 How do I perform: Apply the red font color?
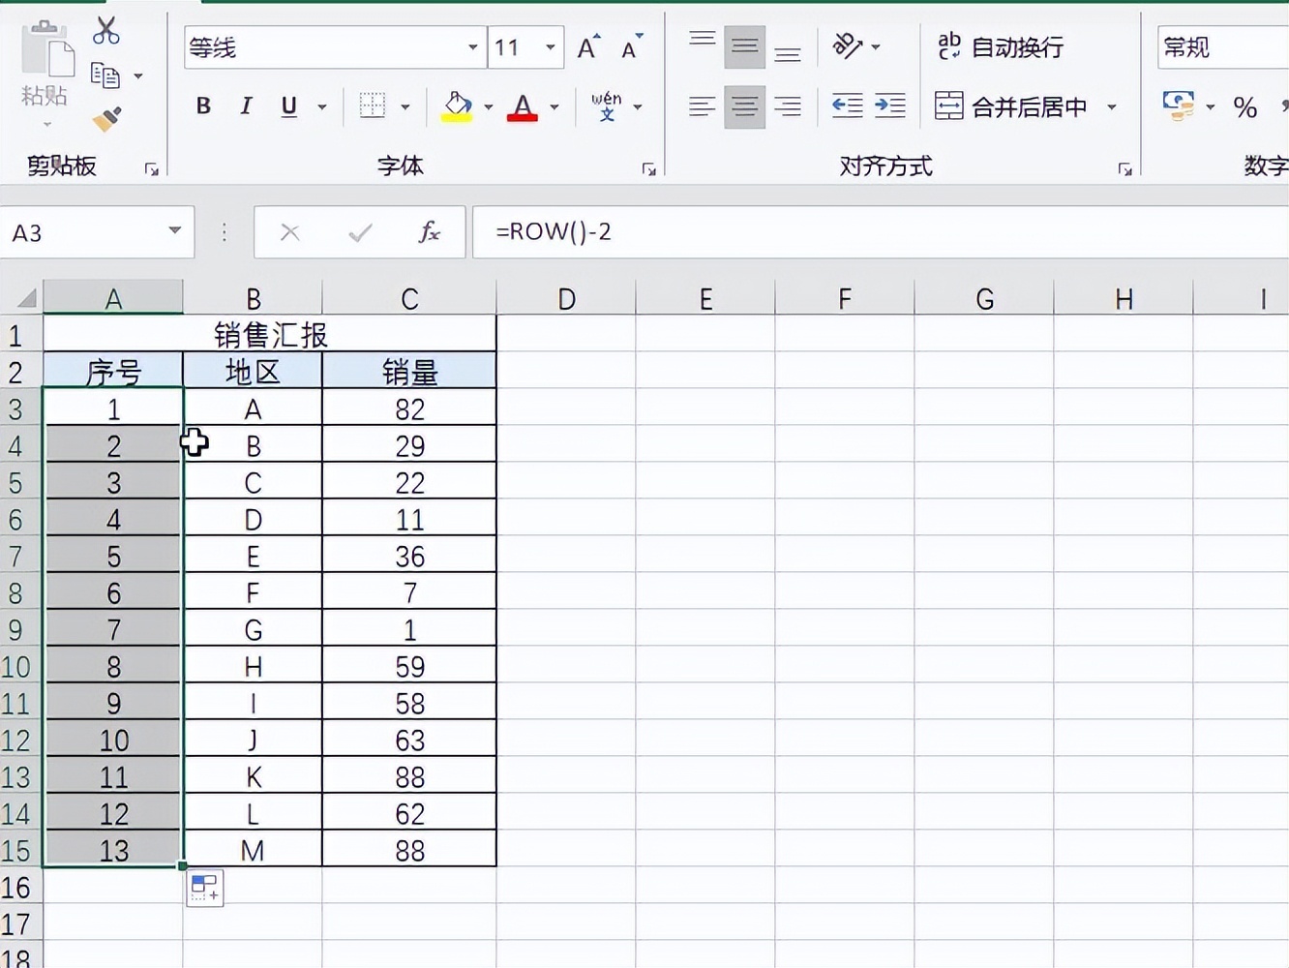(523, 106)
